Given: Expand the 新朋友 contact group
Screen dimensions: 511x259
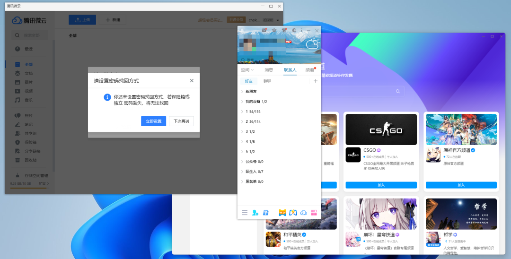Looking at the screenshot, I should click(x=279, y=91).
